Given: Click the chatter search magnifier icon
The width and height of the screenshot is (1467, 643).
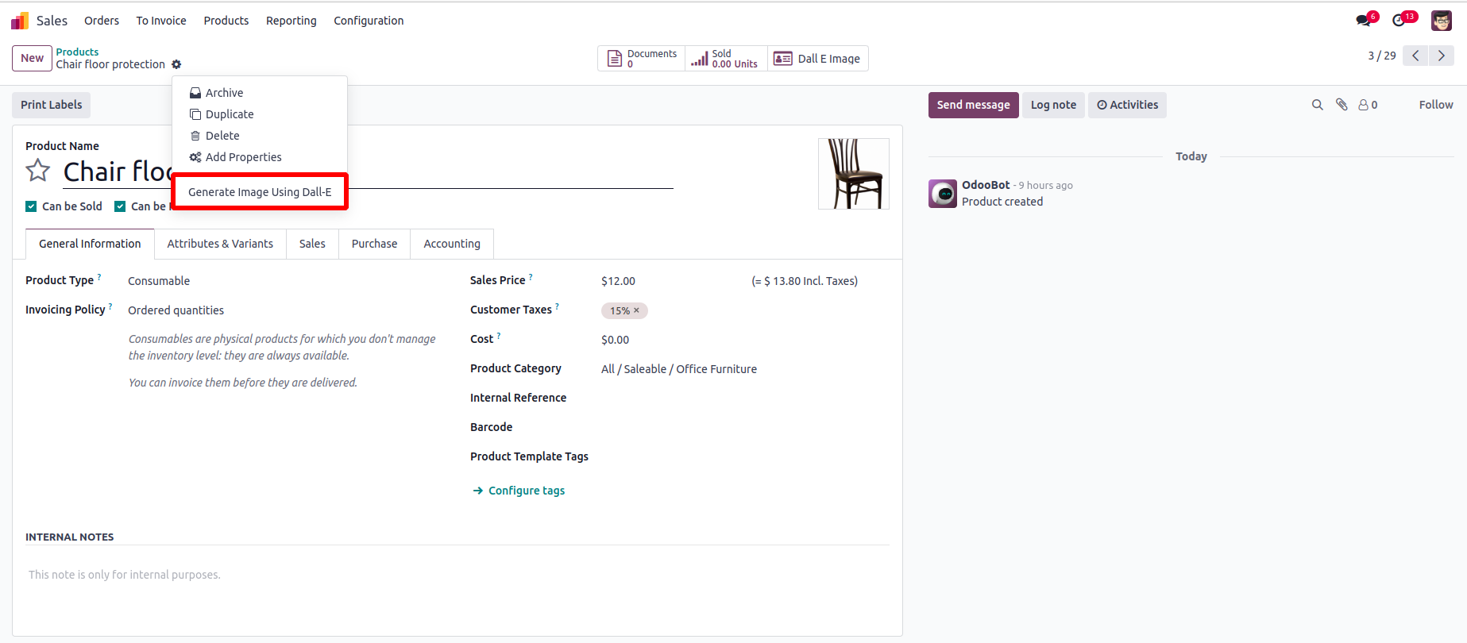Looking at the screenshot, I should 1318,105.
